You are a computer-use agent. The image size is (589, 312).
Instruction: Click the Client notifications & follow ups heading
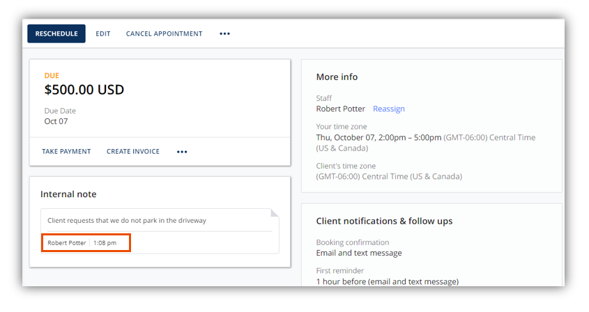[384, 221]
